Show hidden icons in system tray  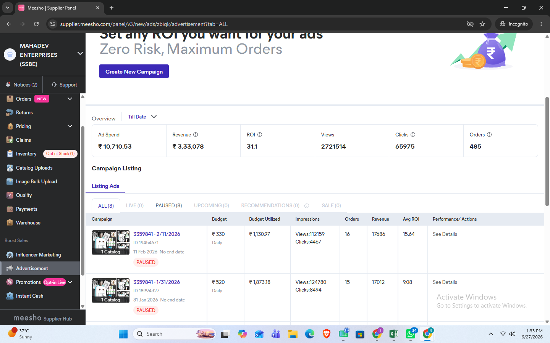tap(491, 334)
